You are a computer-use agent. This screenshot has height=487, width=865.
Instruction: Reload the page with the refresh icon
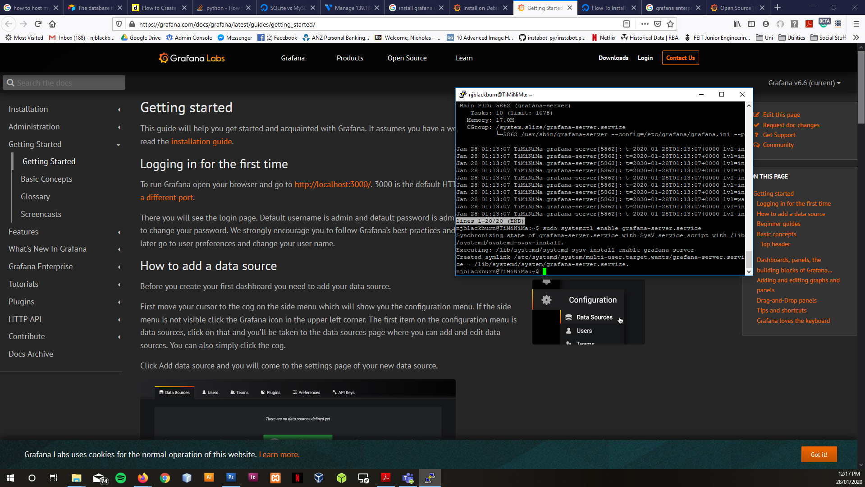click(x=38, y=24)
